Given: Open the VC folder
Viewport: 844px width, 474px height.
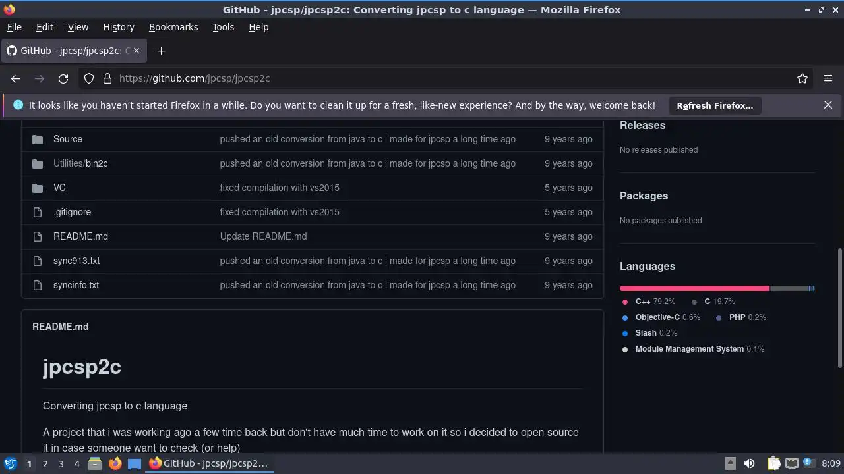Looking at the screenshot, I should pyautogui.click(x=59, y=188).
